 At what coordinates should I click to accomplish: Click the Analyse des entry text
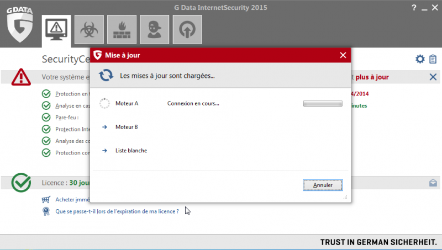pos(73,141)
